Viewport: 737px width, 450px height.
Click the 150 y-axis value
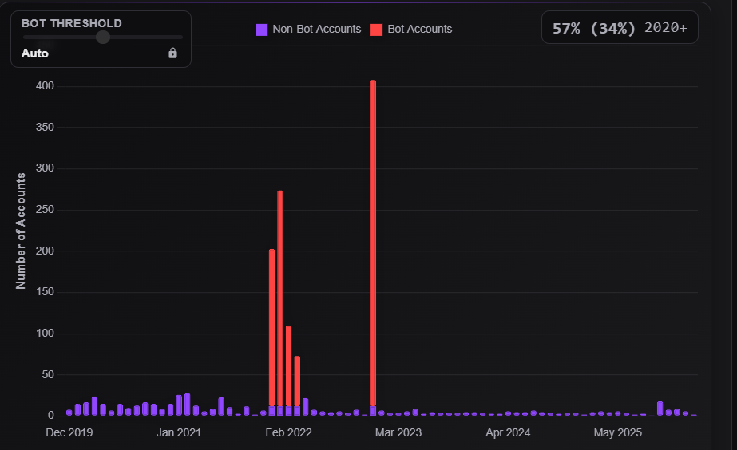pyautogui.click(x=46, y=292)
